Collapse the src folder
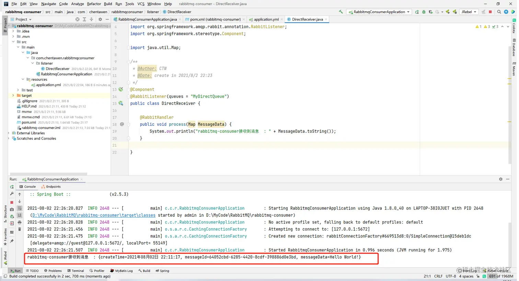519x281 pixels. [x=13, y=42]
